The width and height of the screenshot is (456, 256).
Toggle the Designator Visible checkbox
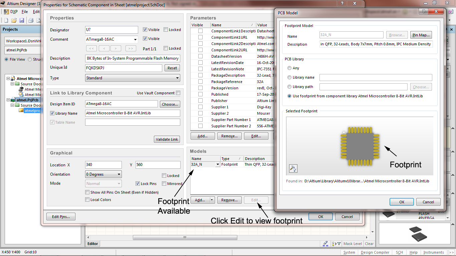pyautogui.click(x=145, y=30)
